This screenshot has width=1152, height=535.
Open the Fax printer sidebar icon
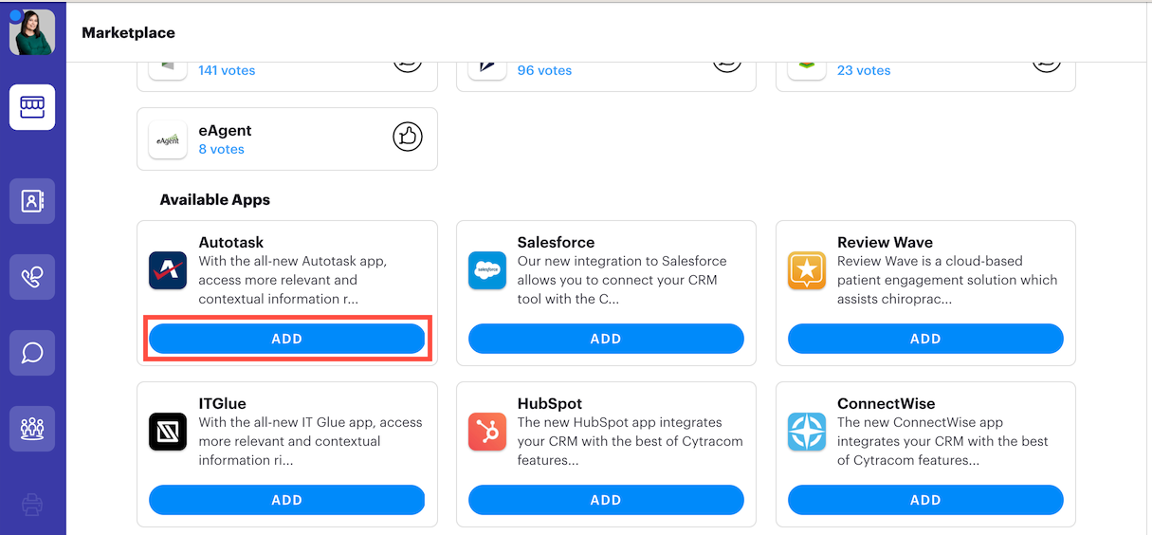coord(32,504)
